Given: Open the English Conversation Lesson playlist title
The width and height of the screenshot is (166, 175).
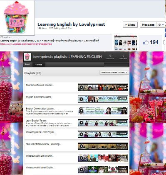Looking at the screenshot, I should coord(40,109).
